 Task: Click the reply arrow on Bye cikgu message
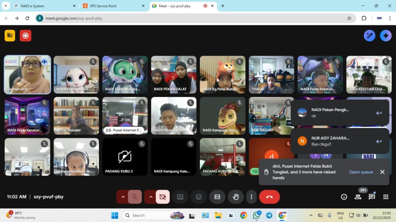pos(379,141)
